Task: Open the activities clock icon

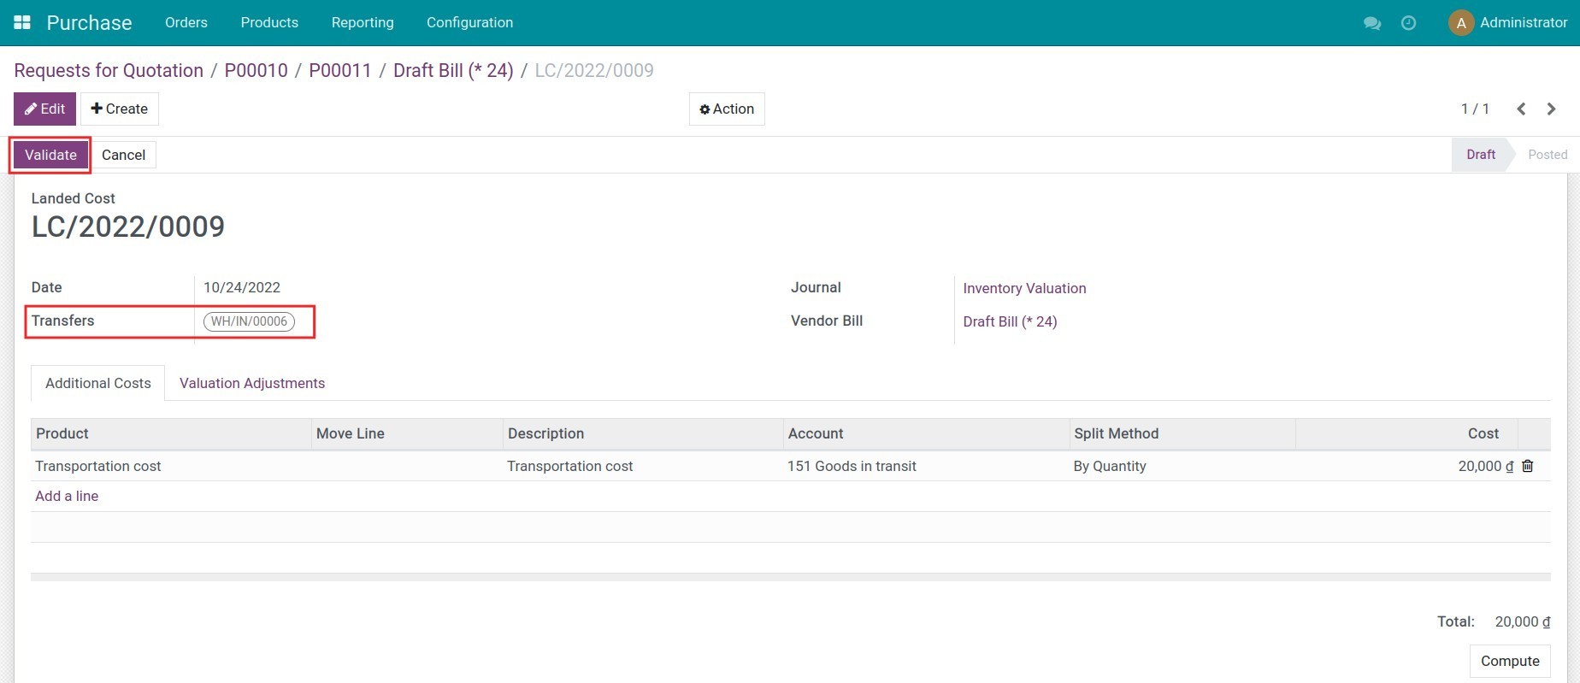Action: click(x=1408, y=23)
